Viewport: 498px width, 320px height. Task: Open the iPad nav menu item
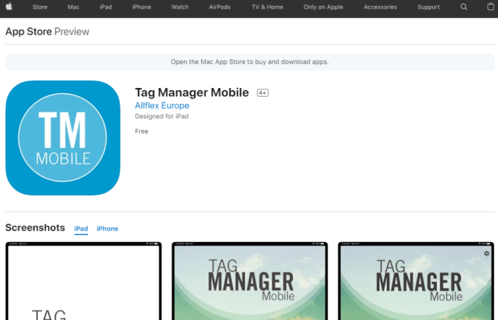click(105, 7)
